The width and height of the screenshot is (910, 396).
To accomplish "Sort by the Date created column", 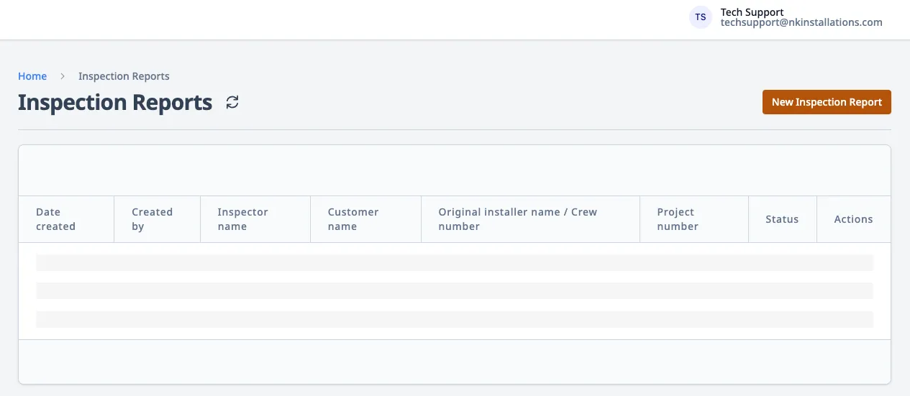I will 55,219.
